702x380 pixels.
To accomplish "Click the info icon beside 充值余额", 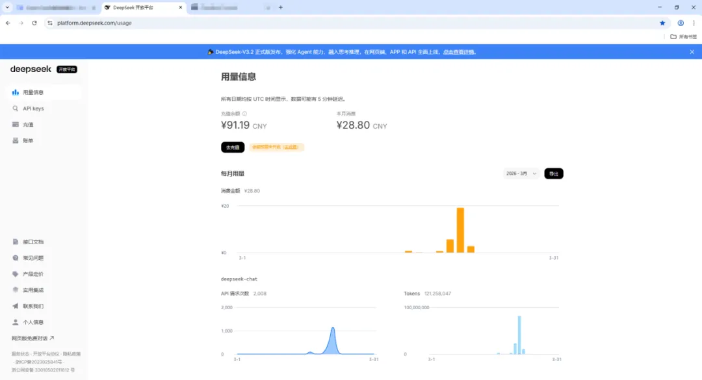I will pyautogui.click(x=244, y=114).
